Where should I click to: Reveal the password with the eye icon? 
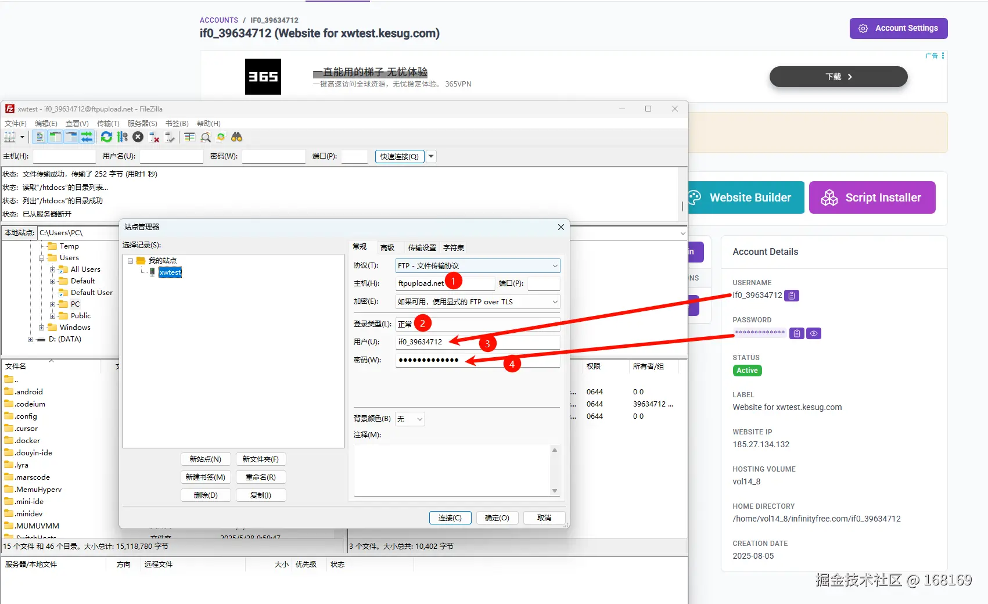pos(814,333)
